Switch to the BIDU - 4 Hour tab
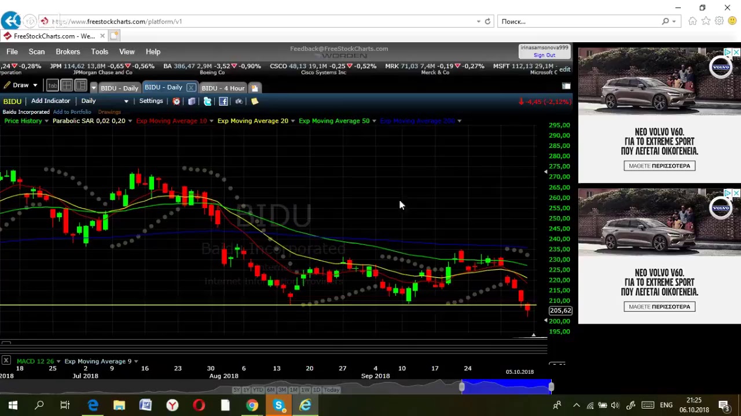741x416 pixels. click(x=223, y=88)
